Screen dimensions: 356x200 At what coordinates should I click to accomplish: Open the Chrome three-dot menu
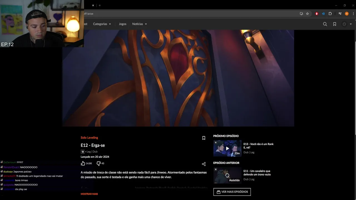353,14
